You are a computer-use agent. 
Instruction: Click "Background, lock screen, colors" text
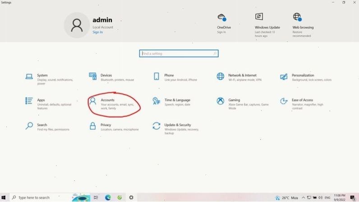click(312, 80)
